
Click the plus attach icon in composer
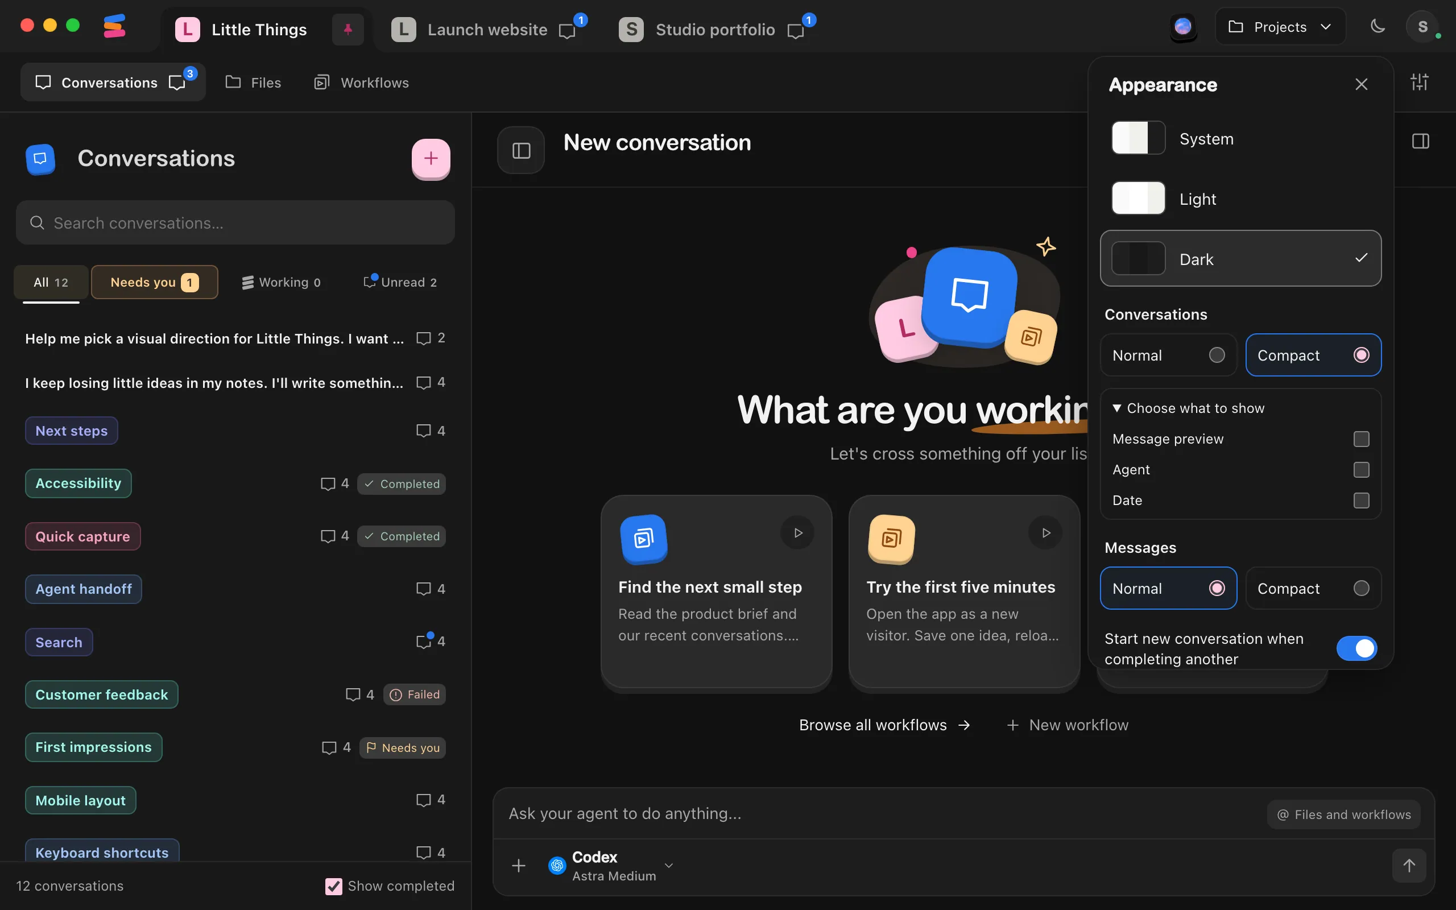click(x=519, y=866)
